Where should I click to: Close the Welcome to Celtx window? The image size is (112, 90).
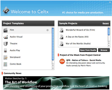pos(110,2)
